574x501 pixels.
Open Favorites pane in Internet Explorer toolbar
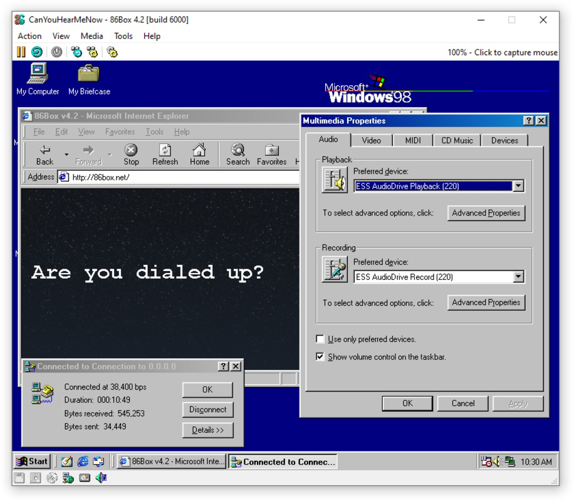tap(271, 155)
